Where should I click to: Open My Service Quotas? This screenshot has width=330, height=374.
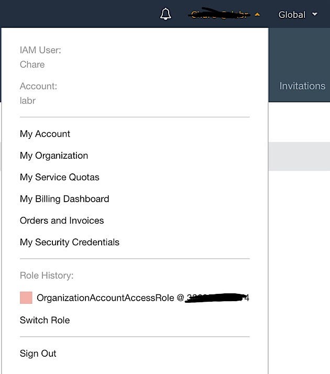pyautogui.click(x=60, y=177)
